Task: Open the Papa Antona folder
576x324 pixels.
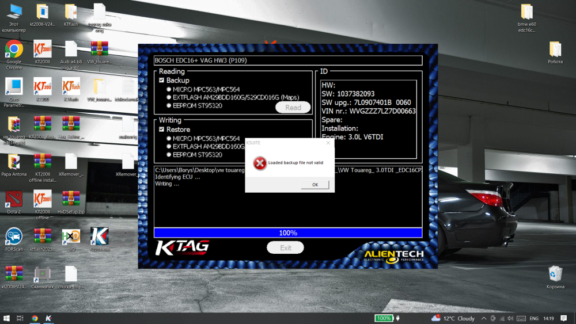Action: [14, 165]
